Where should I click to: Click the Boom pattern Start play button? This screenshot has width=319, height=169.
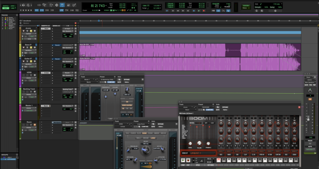point(183,160)
